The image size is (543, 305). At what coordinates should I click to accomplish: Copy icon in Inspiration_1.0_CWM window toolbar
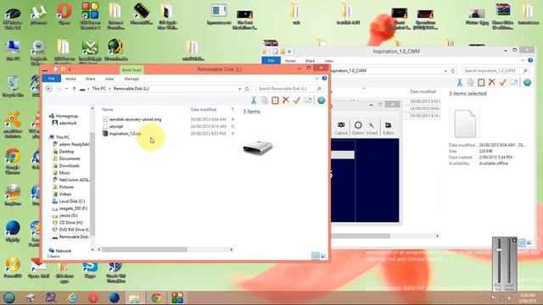click(470, 82)
